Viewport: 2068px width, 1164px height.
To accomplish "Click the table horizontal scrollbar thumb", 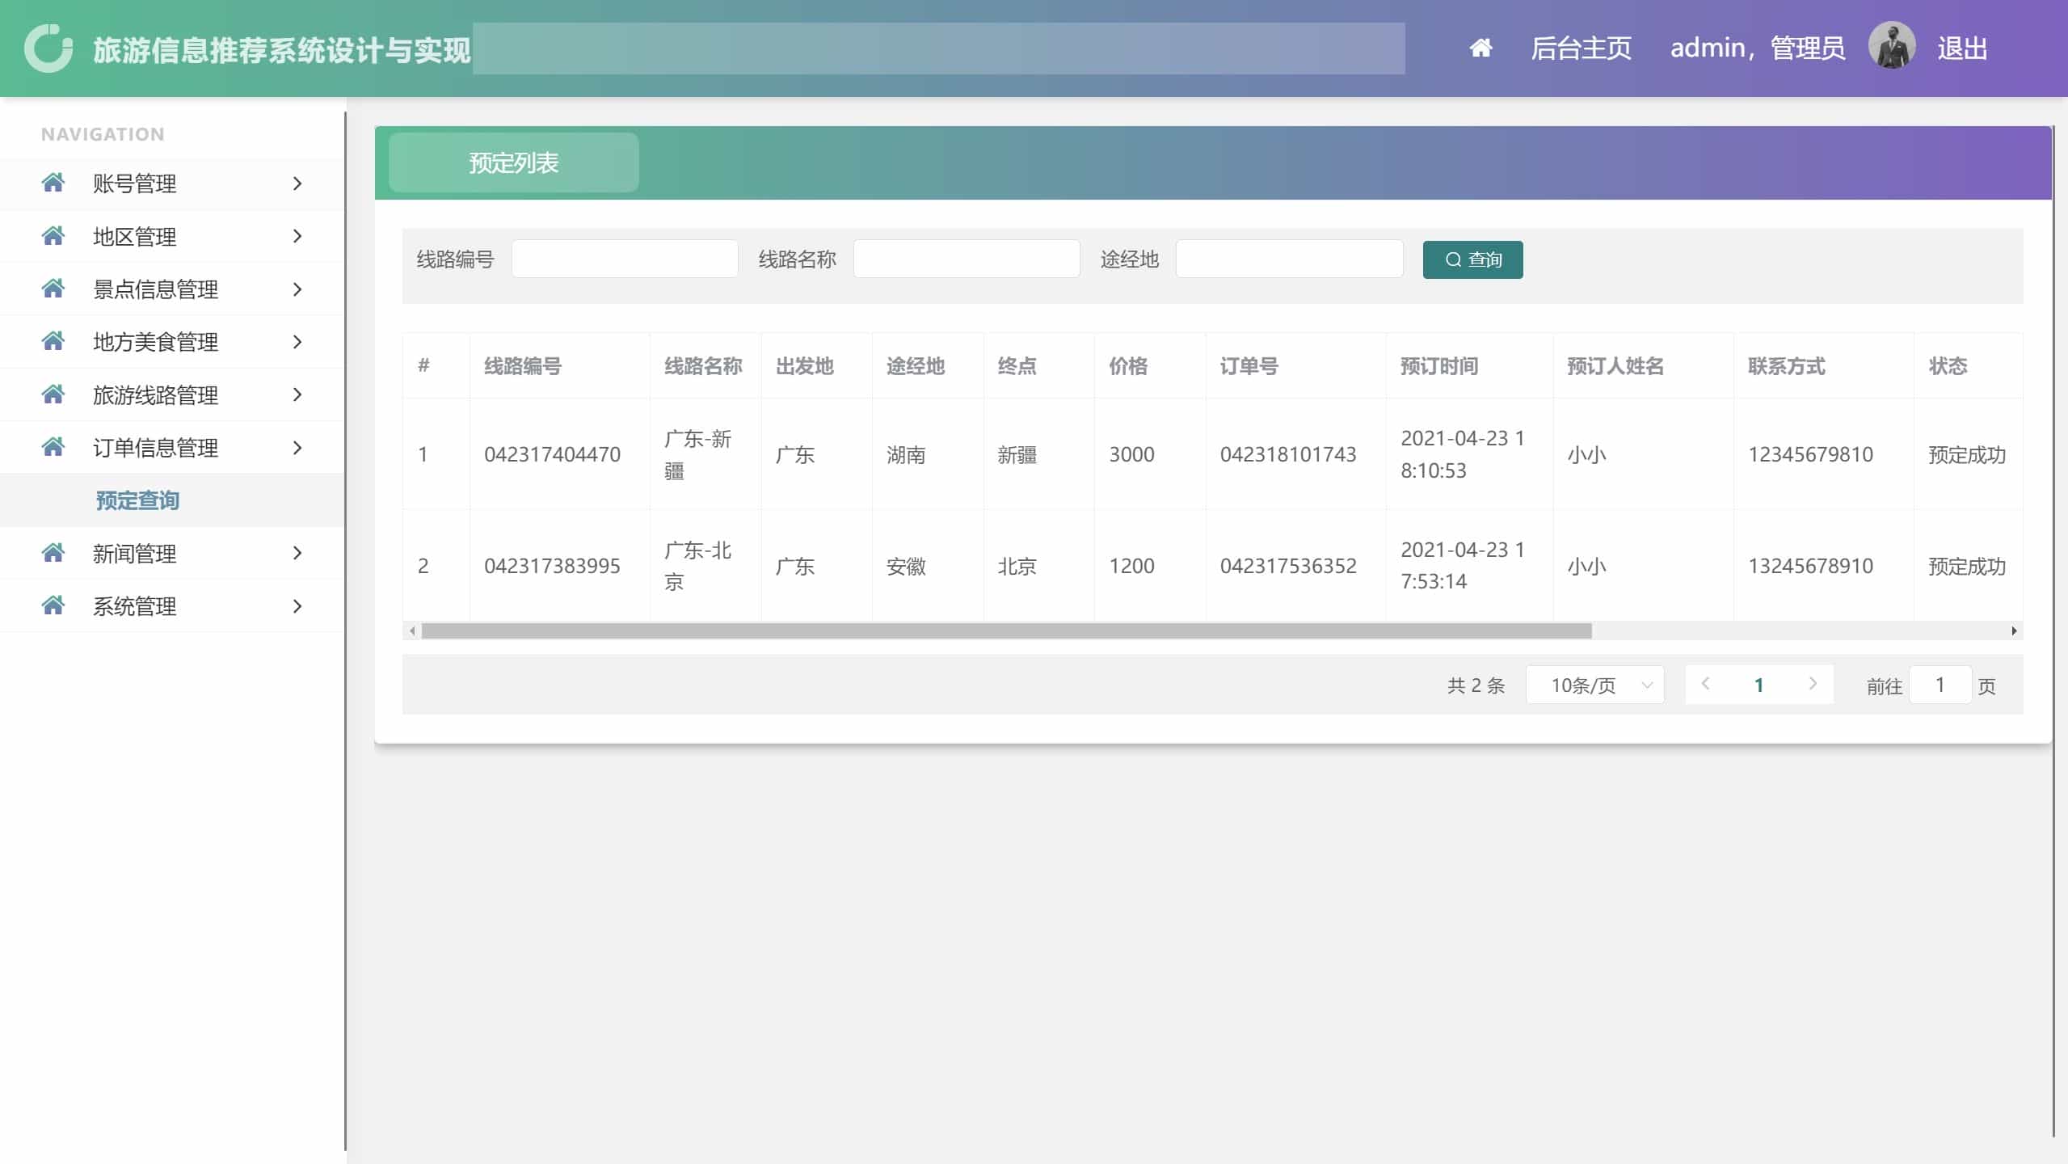I will [x=1006, y=630].
